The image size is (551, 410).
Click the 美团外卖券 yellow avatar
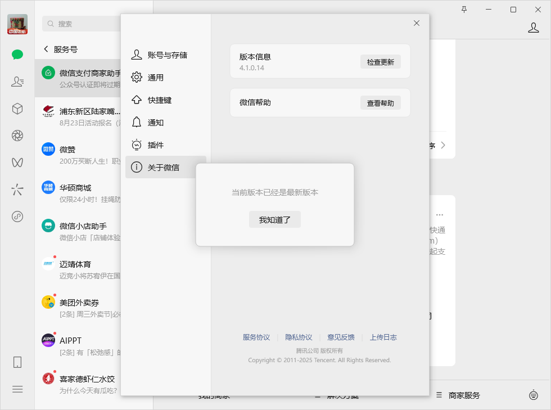point(48,302)
